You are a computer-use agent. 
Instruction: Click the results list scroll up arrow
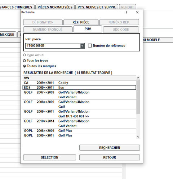coord(138,78)
